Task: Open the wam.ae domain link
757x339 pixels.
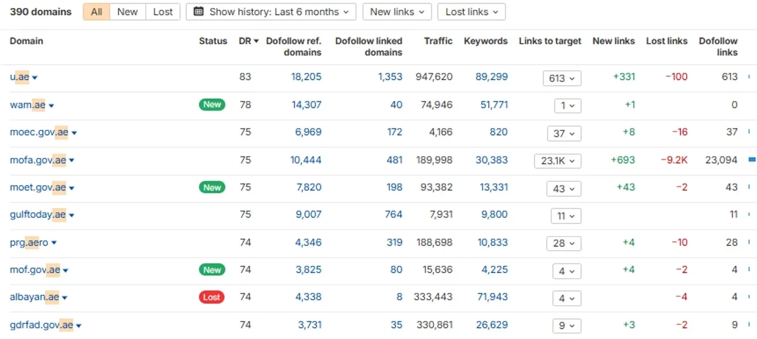Action: coord(28,105)
